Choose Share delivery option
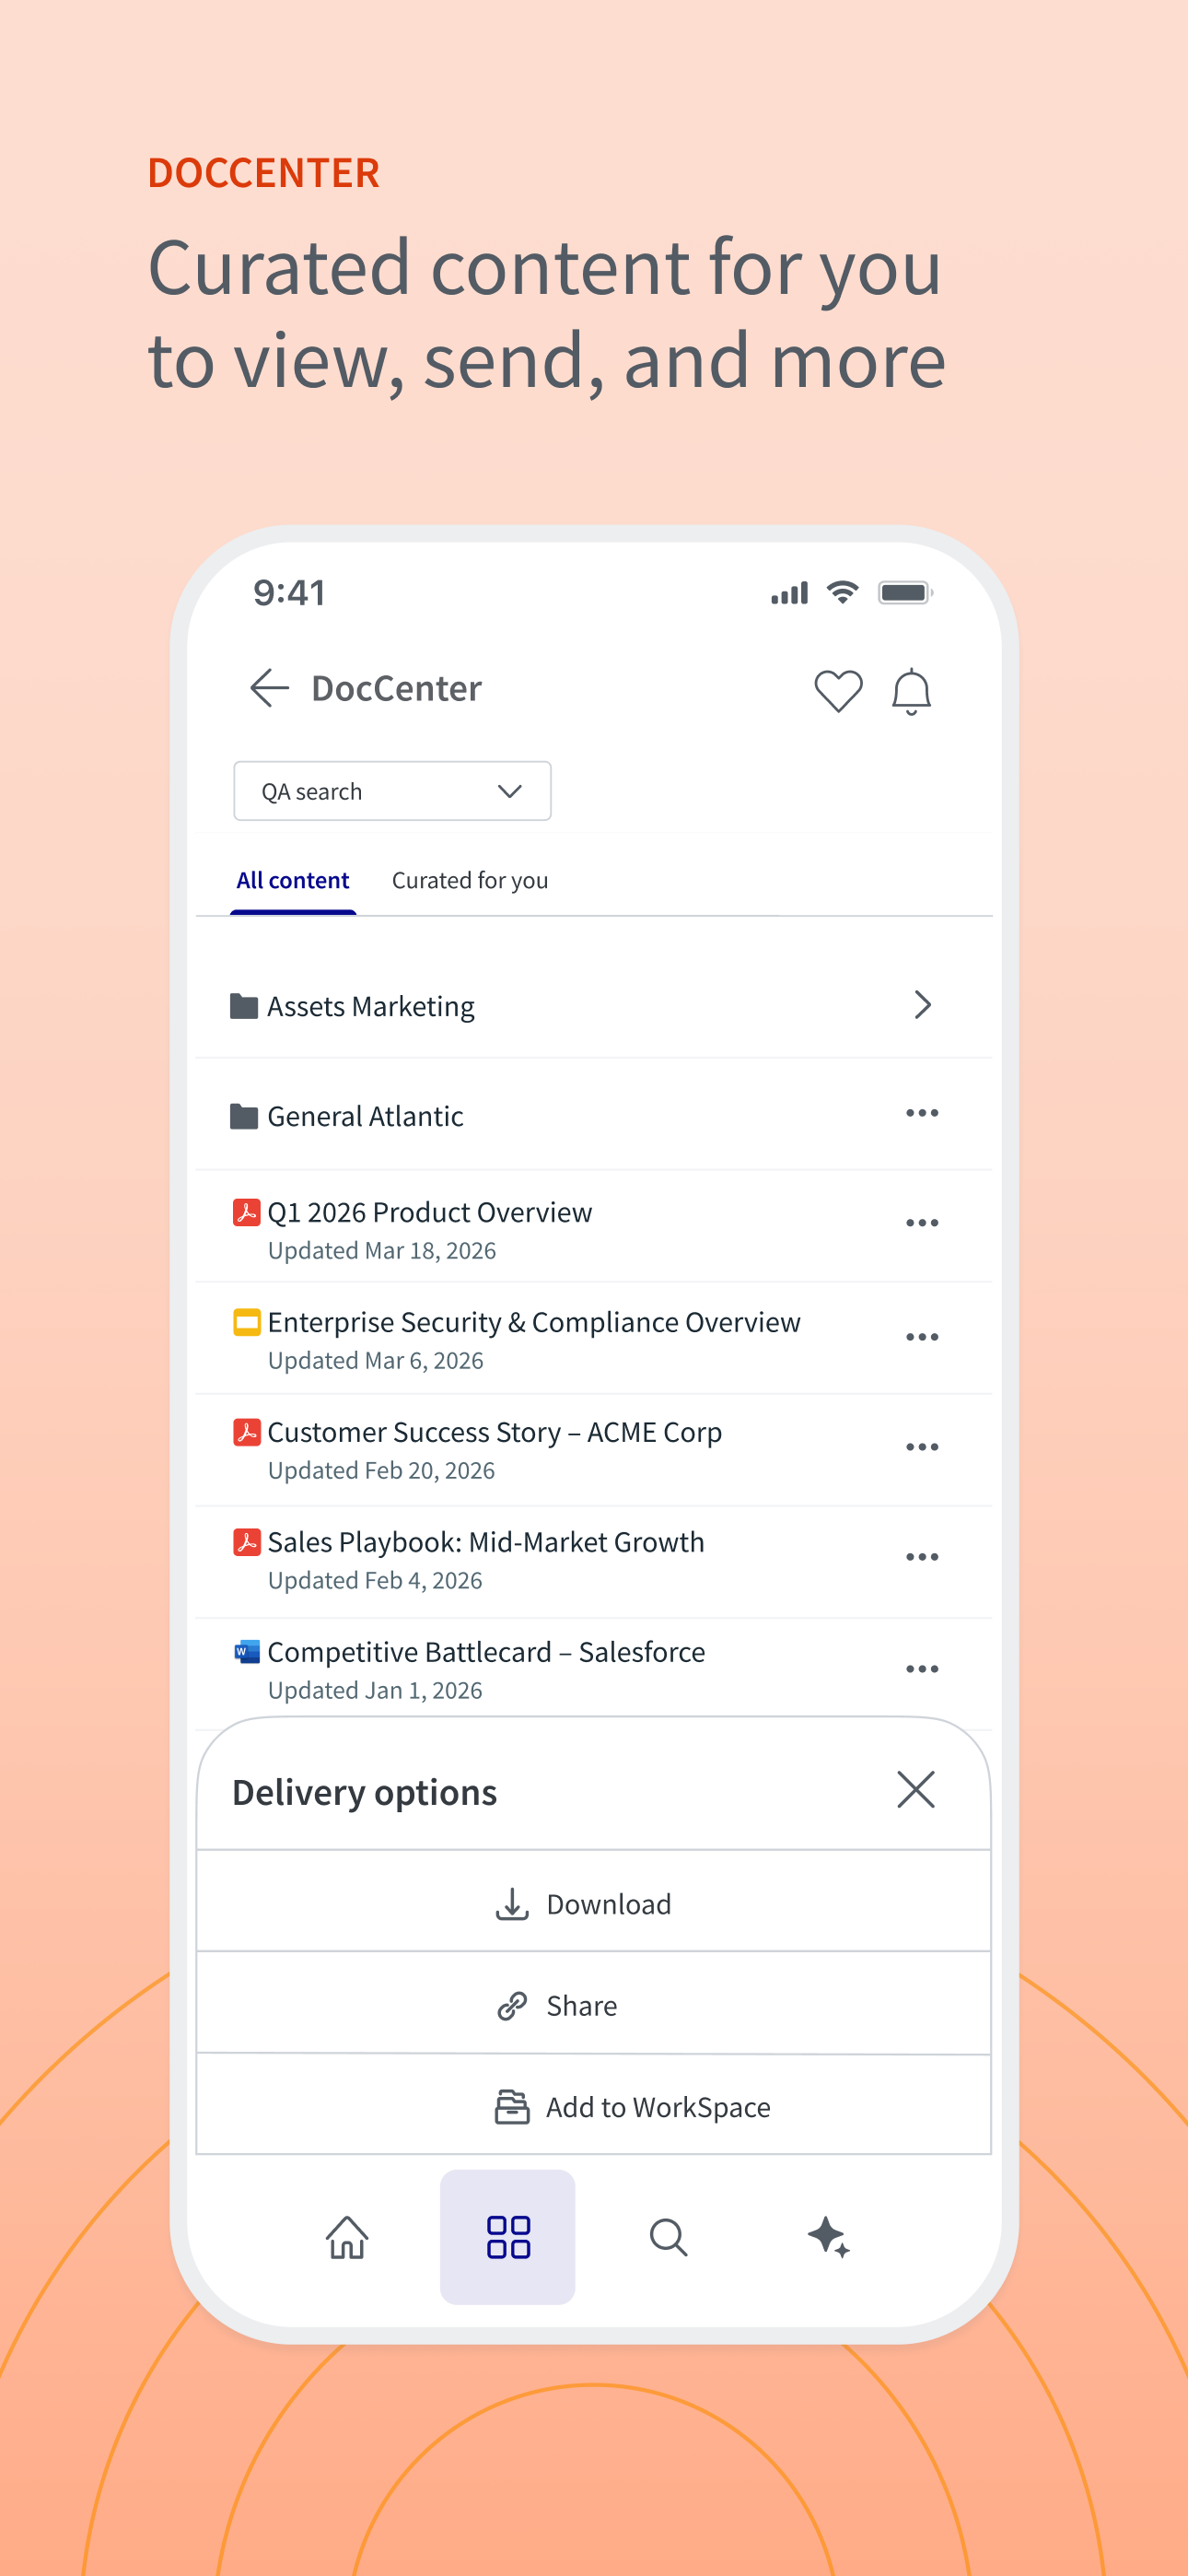 coord(594,2005)
